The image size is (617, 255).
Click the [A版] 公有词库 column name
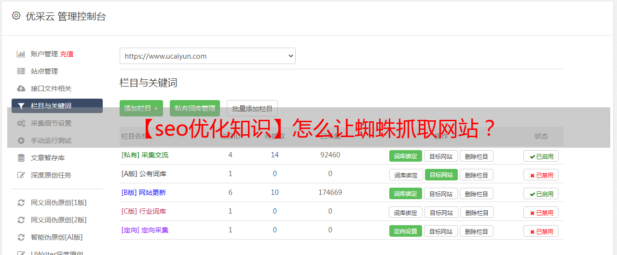pyautogui.click(x=144, y=174)
